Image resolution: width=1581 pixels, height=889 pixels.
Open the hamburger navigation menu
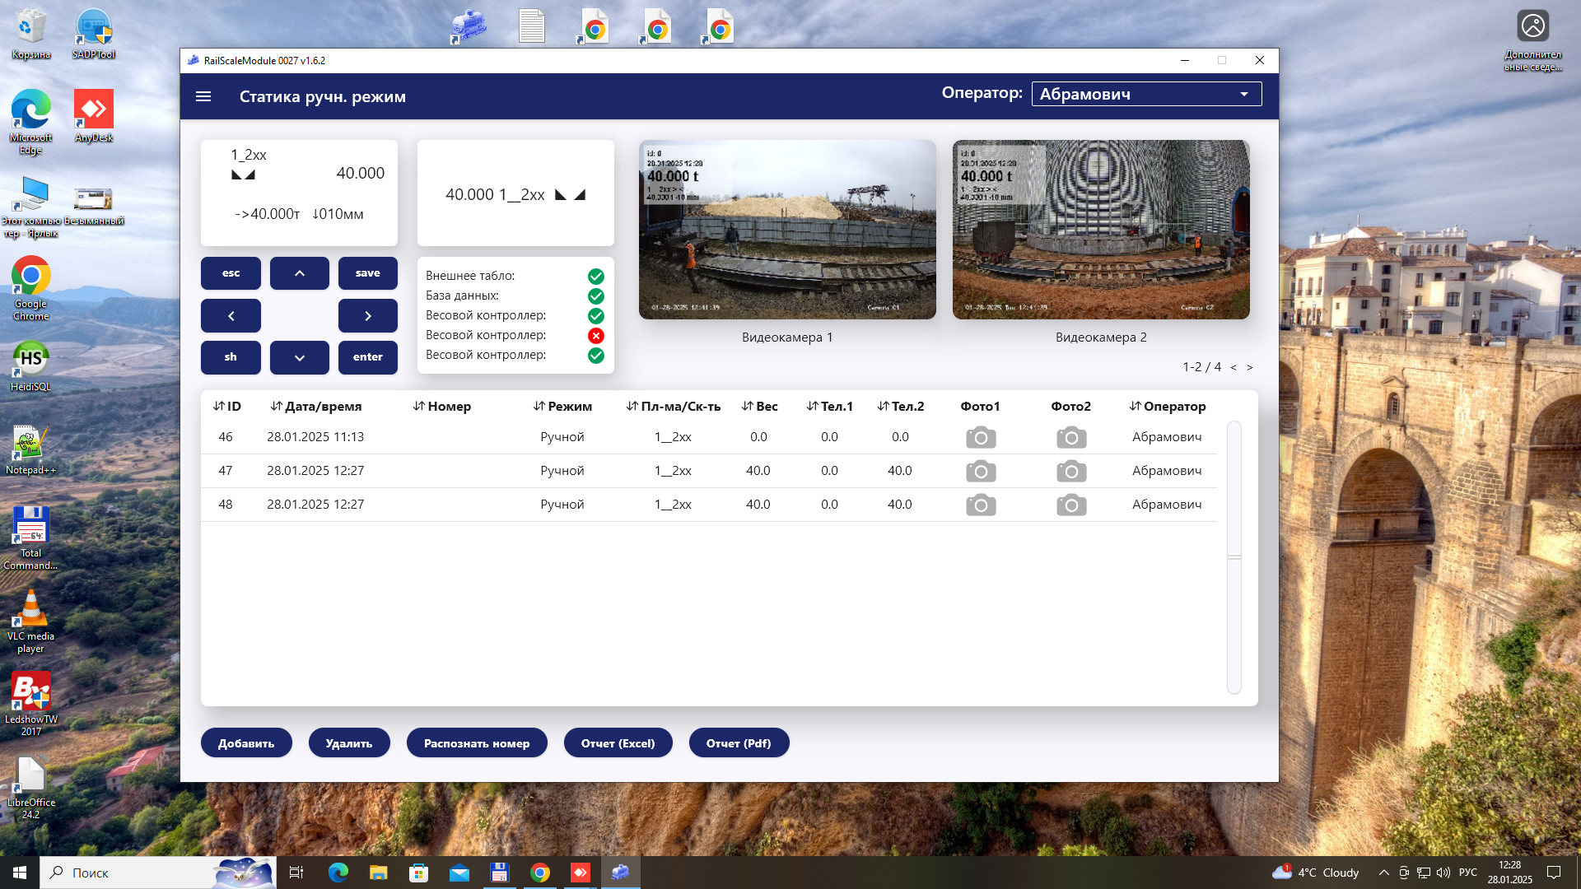coord(203,96)
